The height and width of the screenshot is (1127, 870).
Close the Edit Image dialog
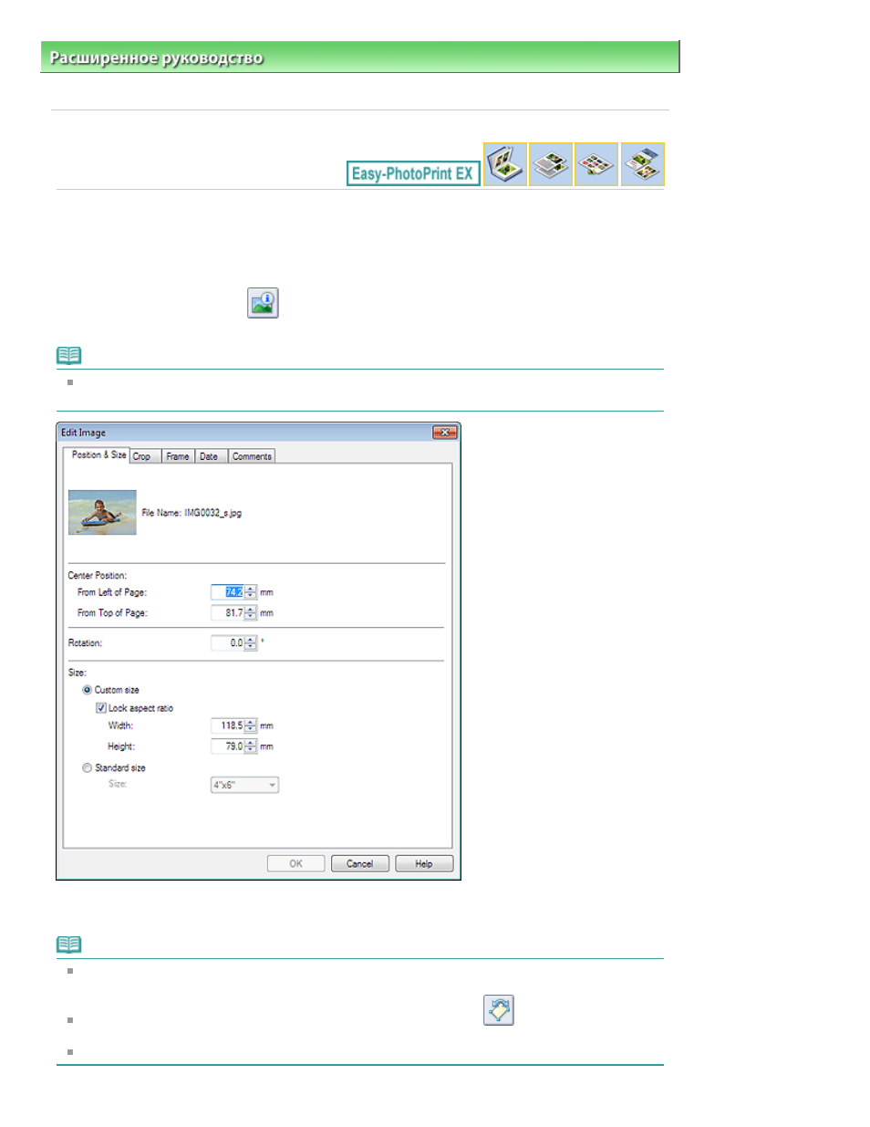445,433
